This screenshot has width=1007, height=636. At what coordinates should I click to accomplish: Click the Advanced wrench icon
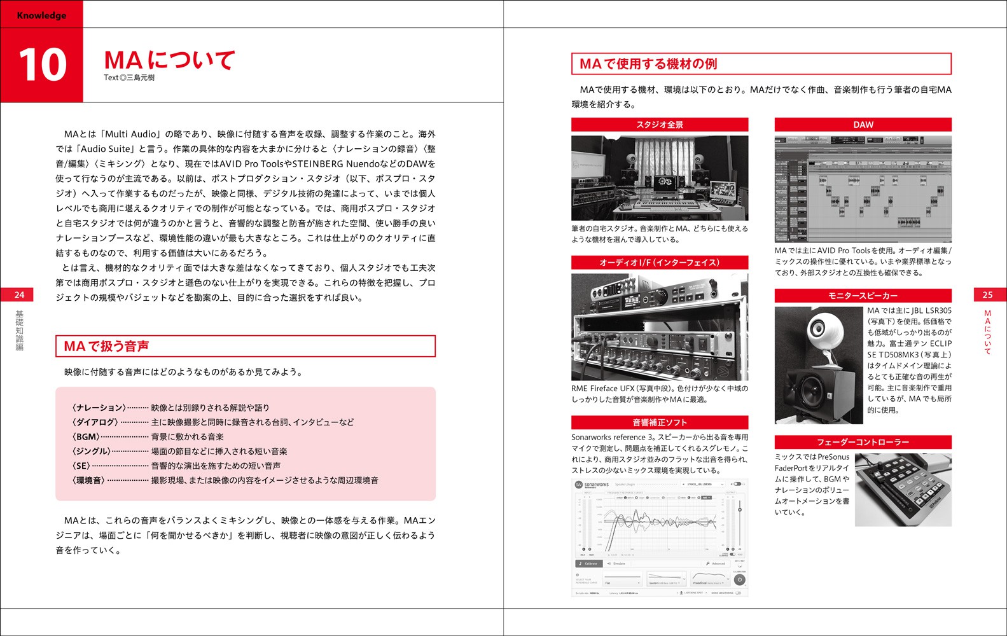pos(708,563)
